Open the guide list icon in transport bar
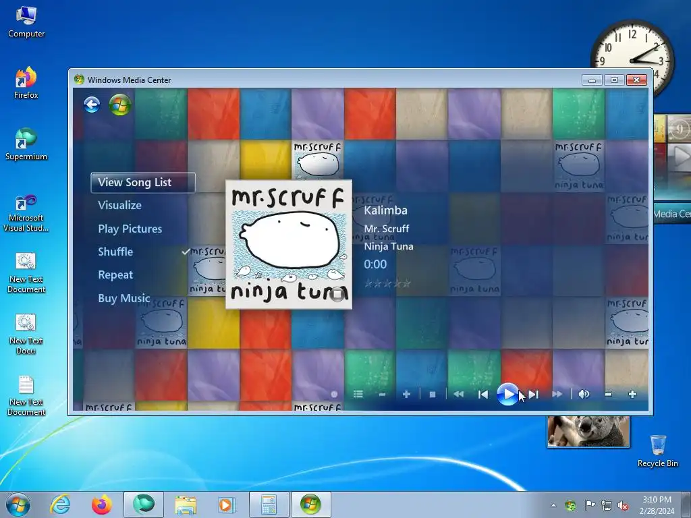 358,394
